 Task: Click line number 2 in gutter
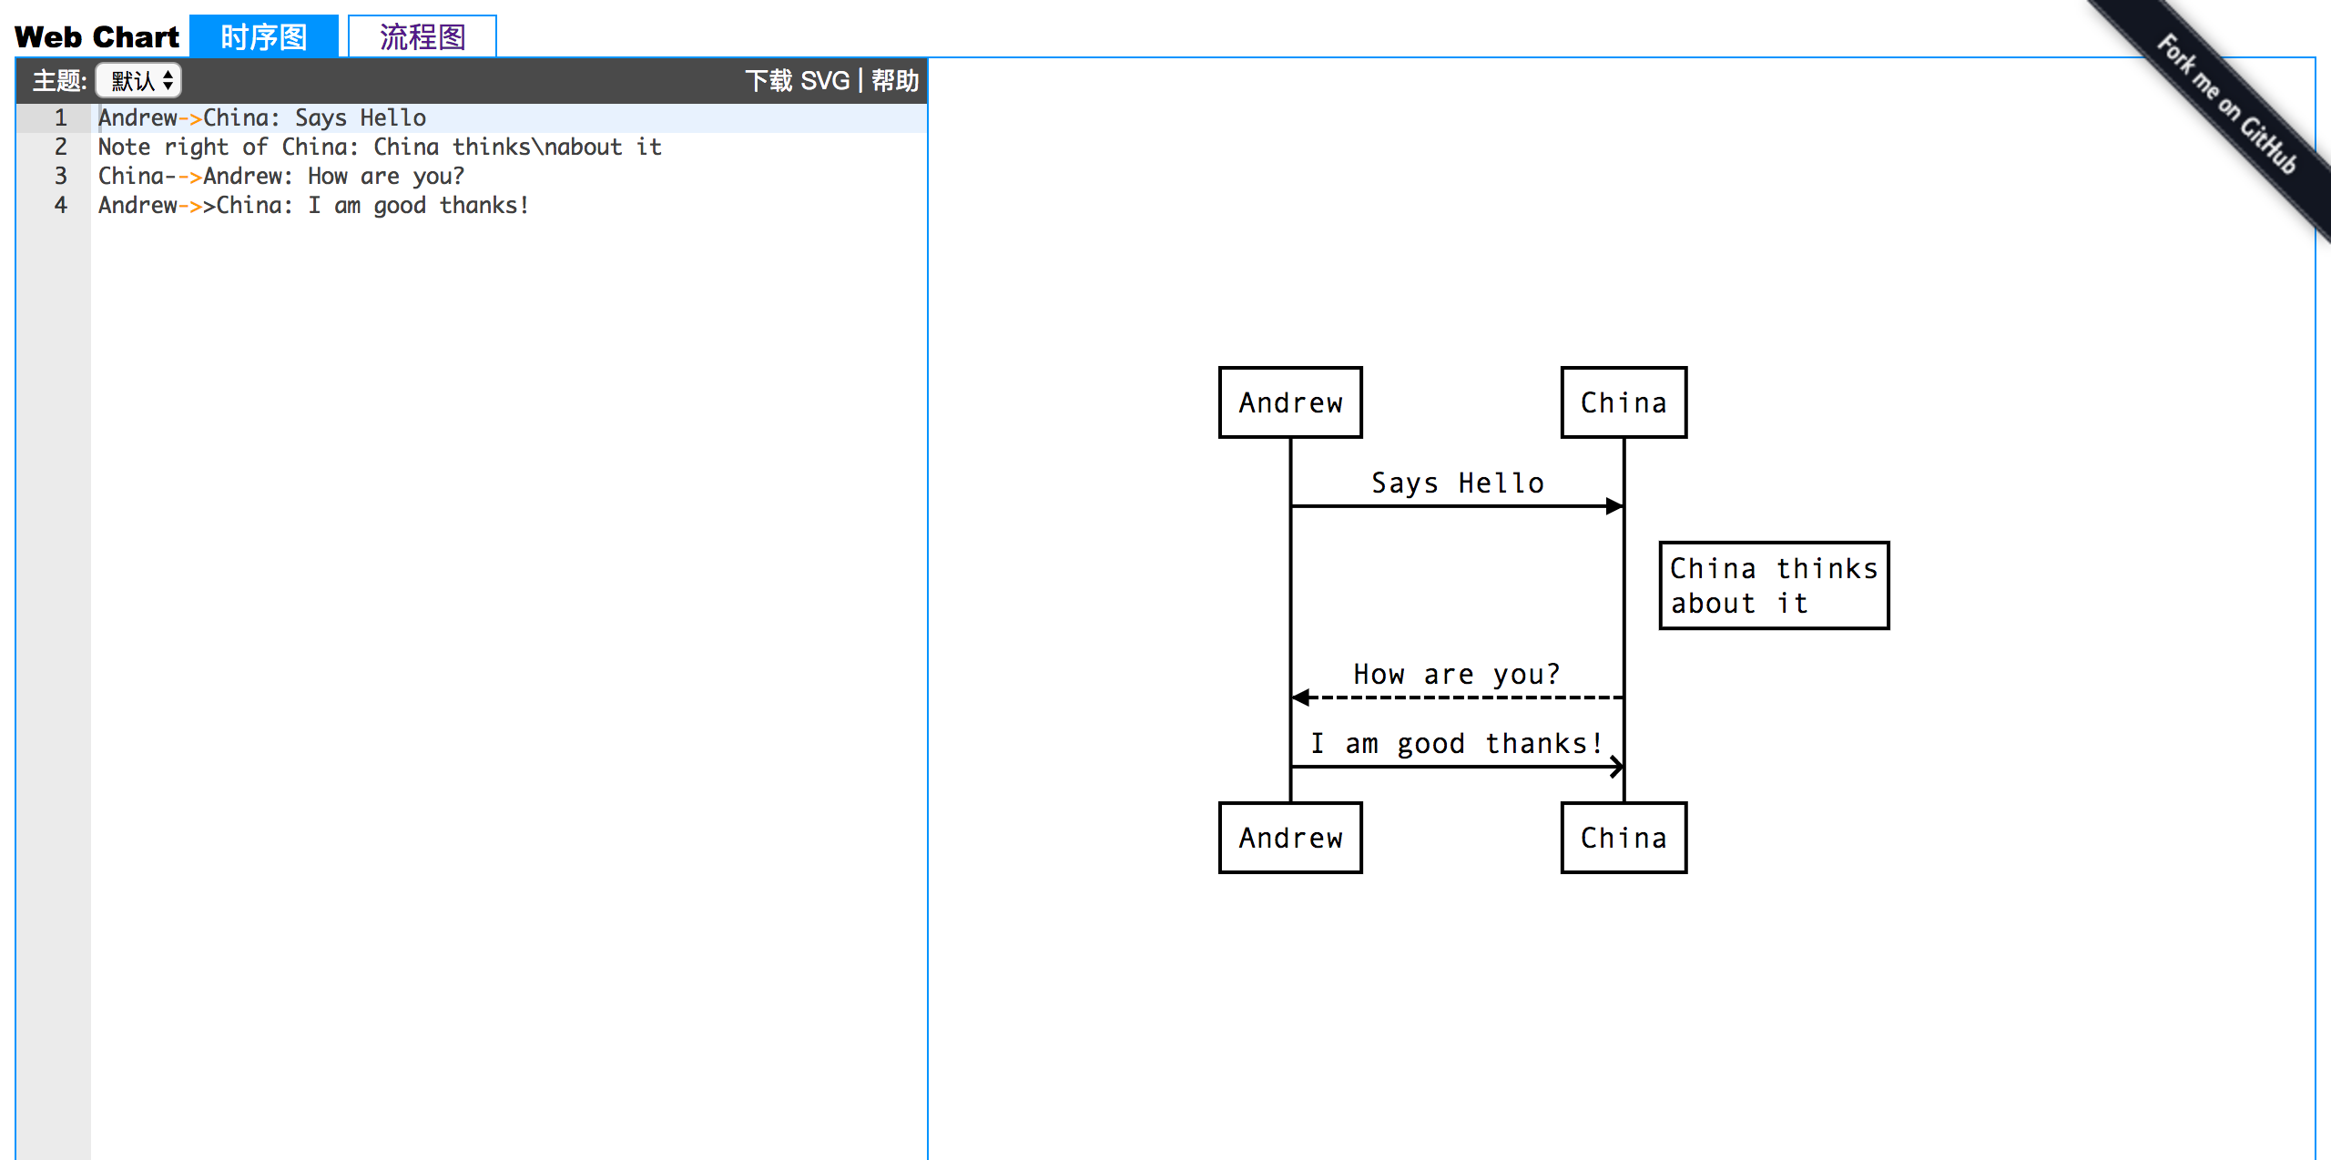click(x=60, y=148)
